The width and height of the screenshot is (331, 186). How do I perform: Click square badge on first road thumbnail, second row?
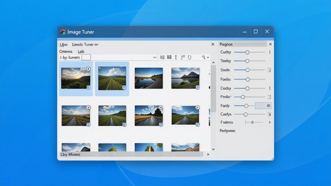tap(88, 125)
